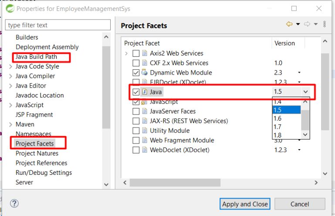The height and width of the screenshot is (216, 335).
Task: Click the forward navigation arrow icon
Action: (307, 24)
